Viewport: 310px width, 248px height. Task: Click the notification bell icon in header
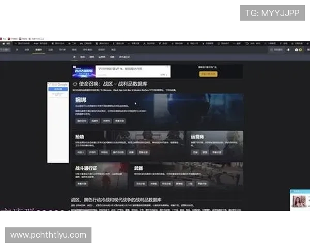[x=288, y=50]
